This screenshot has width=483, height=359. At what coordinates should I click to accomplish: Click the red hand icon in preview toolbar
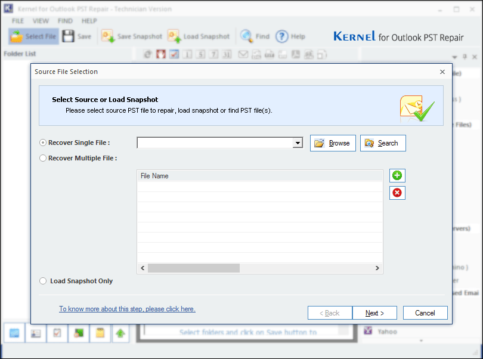click(161, 54)
